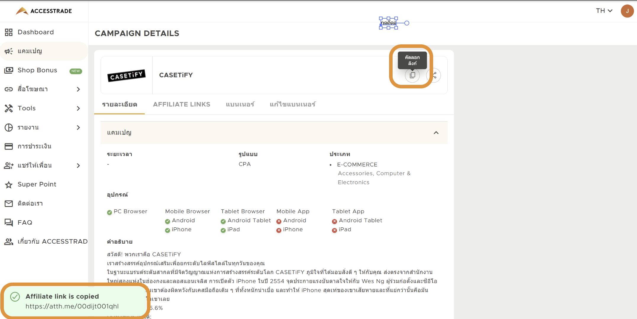
Task: Click iPad check under Tablet Browser
Action: pyautogui.click(x=223, y=230)
